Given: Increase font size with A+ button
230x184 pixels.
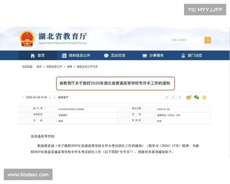Looking at the screenshot, I should [167, 97].
